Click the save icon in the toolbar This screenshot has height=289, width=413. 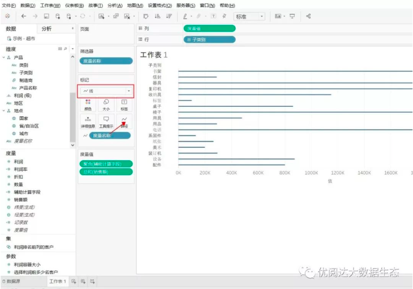tap(47, 16)
